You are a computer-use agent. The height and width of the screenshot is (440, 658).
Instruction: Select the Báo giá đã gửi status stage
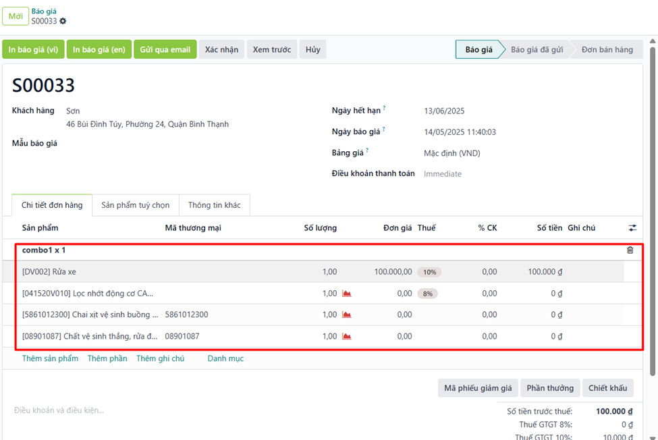coord(537,49)
